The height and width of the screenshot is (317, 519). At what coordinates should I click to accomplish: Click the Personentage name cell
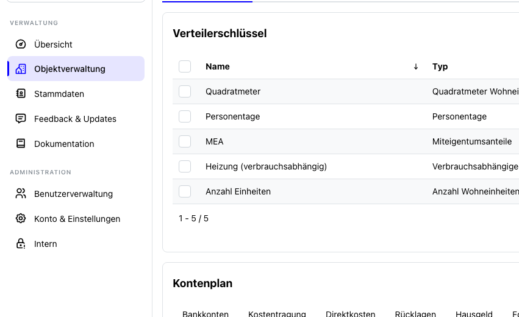click(x=233, y=116)
